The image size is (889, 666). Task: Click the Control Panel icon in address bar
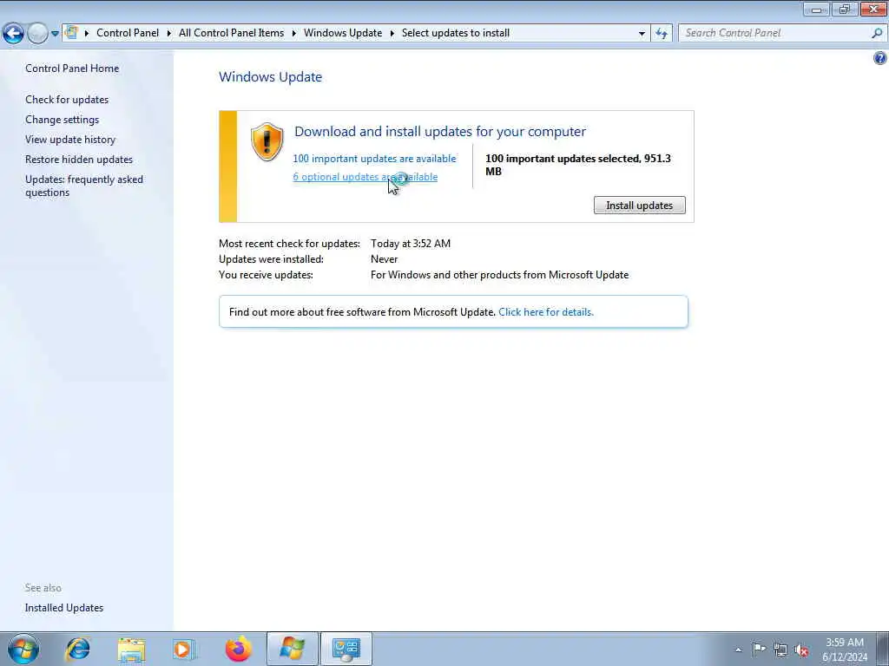[71, 32]
